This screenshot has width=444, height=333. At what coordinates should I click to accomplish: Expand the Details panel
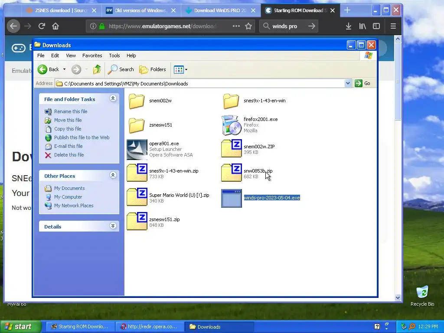(x=113, y=225)
